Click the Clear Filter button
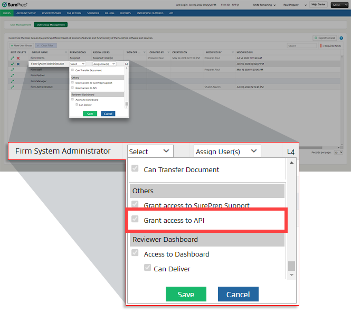The width and height of the screenshot is (351, 312). point(46,45)
